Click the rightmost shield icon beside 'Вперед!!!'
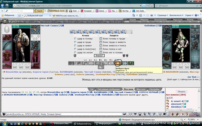This screenshot has width=202, height=126. 127,55
